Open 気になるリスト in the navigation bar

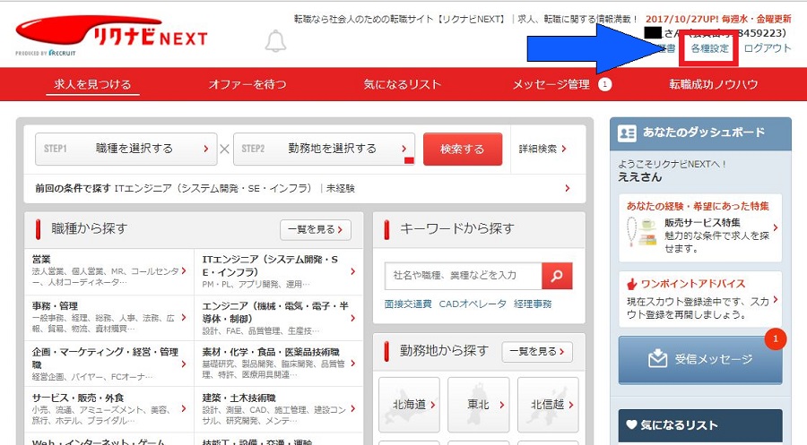[403, 84]
